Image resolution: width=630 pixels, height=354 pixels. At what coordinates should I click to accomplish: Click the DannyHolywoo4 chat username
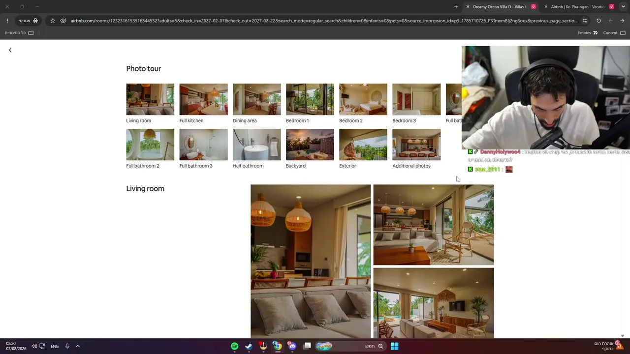500,152
